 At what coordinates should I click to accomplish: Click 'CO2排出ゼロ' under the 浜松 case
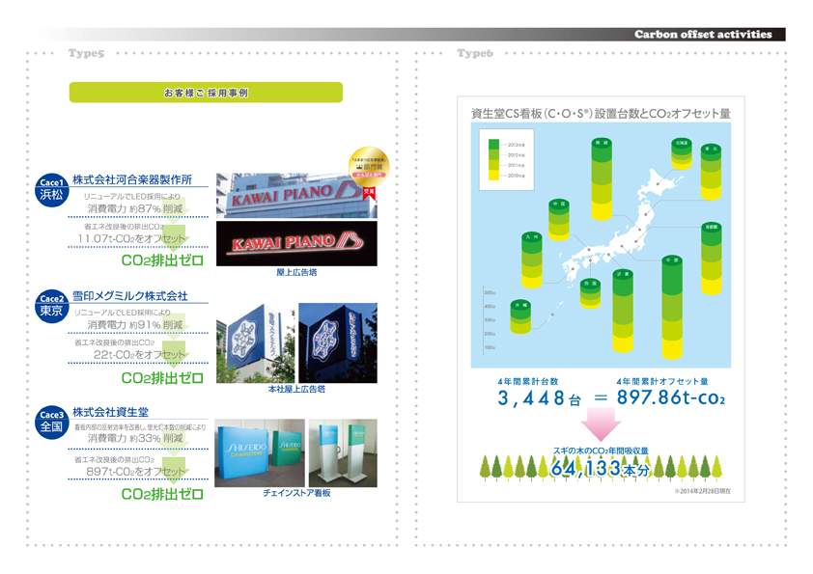coord(162,260)
